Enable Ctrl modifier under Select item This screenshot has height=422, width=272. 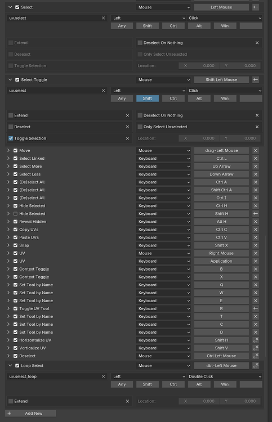pos(173,26)
